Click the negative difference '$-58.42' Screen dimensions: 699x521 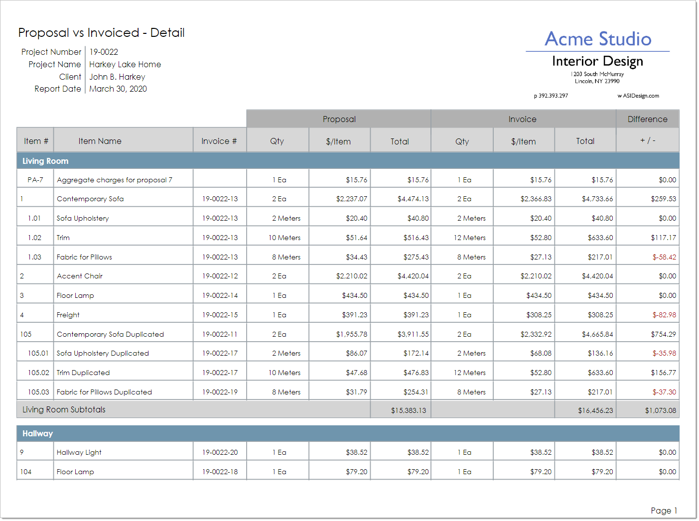point(665,257)
